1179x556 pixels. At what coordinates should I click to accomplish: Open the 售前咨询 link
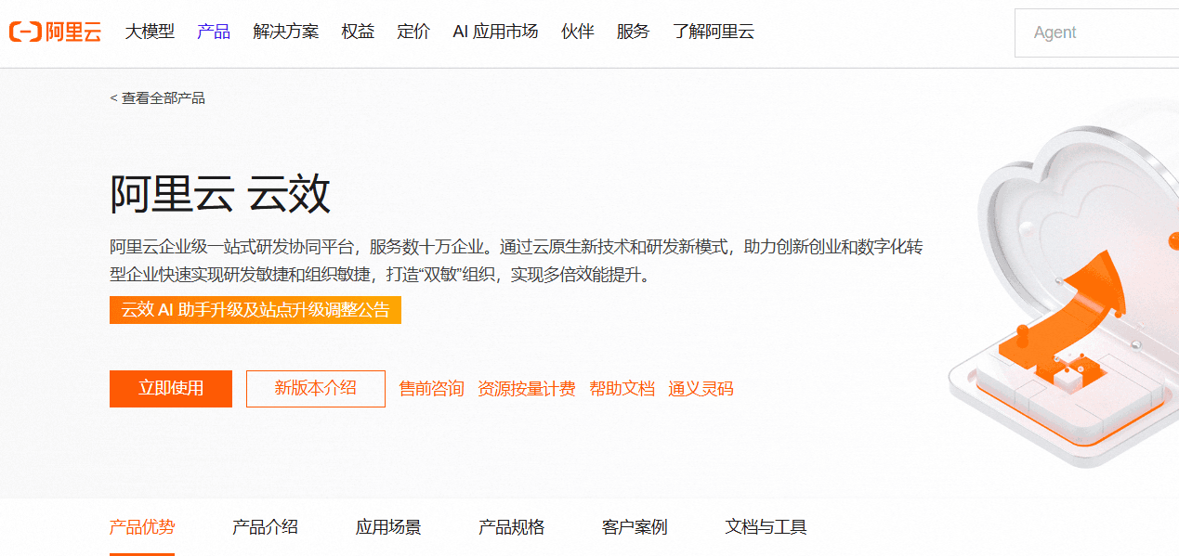pyautogui.click(x=431, y=388)
